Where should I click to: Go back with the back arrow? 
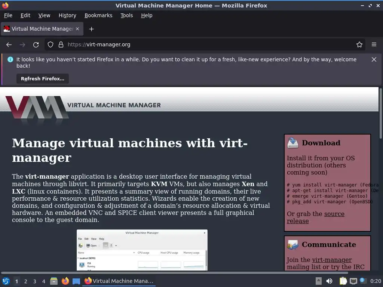9,45
